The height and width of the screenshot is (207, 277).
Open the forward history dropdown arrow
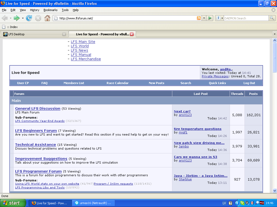23,18
